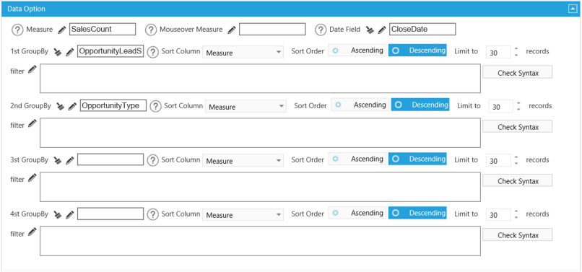This screenshot has width=582, height=272.
Task: Click the Date Field help question icon
Action: [321, 30]
